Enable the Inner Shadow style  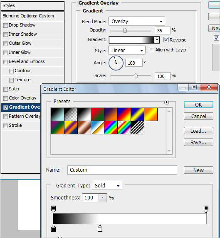tap(5, 34)
